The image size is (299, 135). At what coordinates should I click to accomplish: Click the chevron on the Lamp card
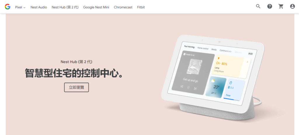pyautogui.click(x=247, y=62)
